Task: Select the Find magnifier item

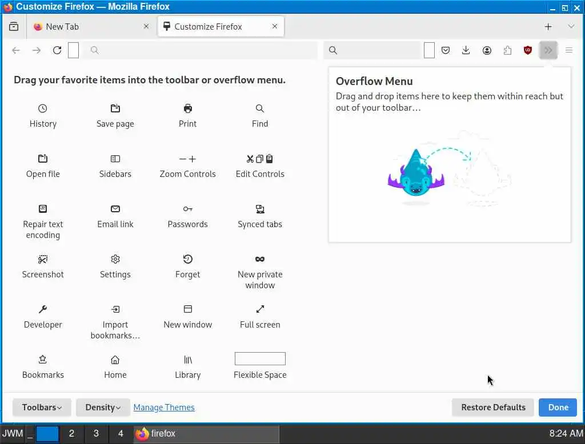Action: click(x=260, y=116)
